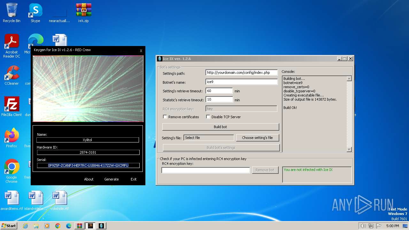
Task: Minimize the Ice IX window
Action: 339,59
